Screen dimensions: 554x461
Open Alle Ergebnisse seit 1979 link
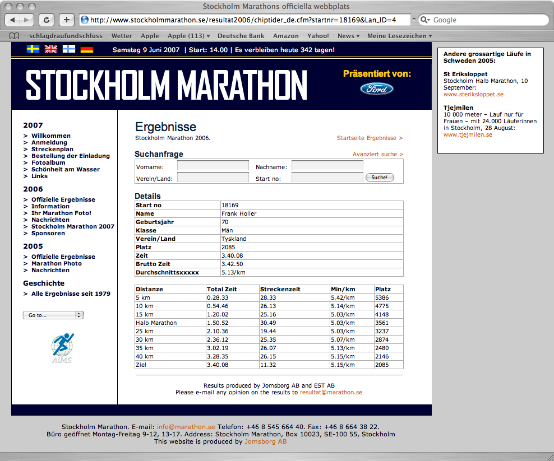71,294
